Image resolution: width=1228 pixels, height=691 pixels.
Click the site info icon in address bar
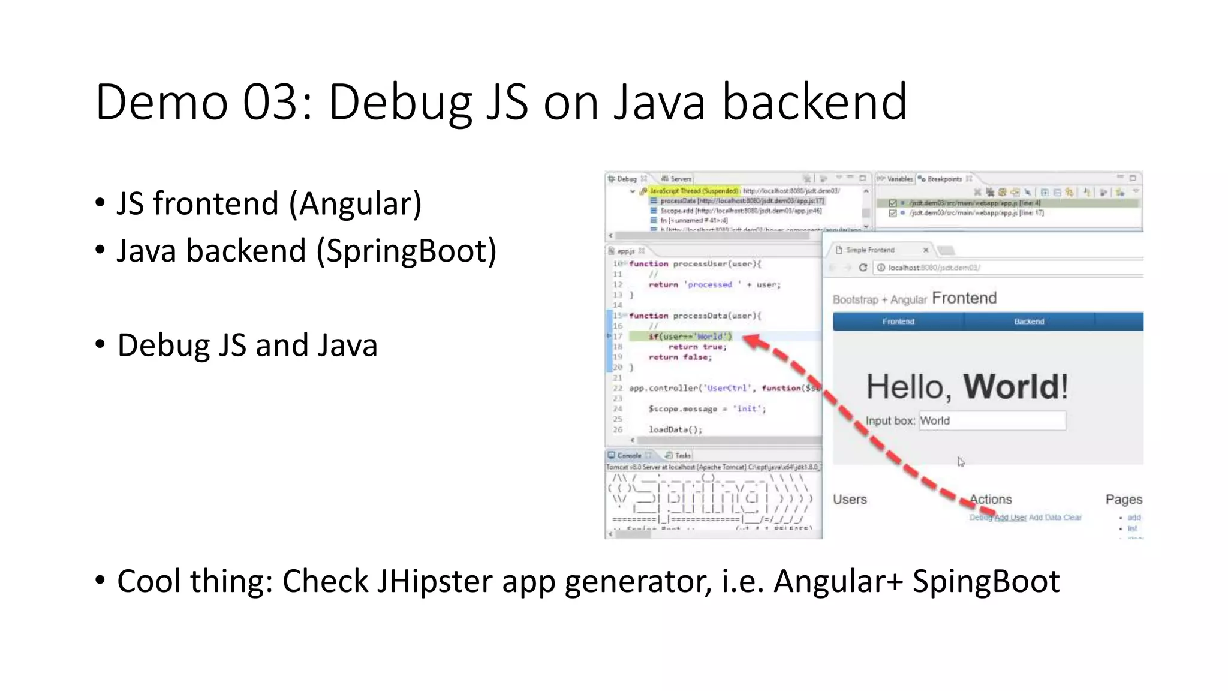[x=881, y=268]
